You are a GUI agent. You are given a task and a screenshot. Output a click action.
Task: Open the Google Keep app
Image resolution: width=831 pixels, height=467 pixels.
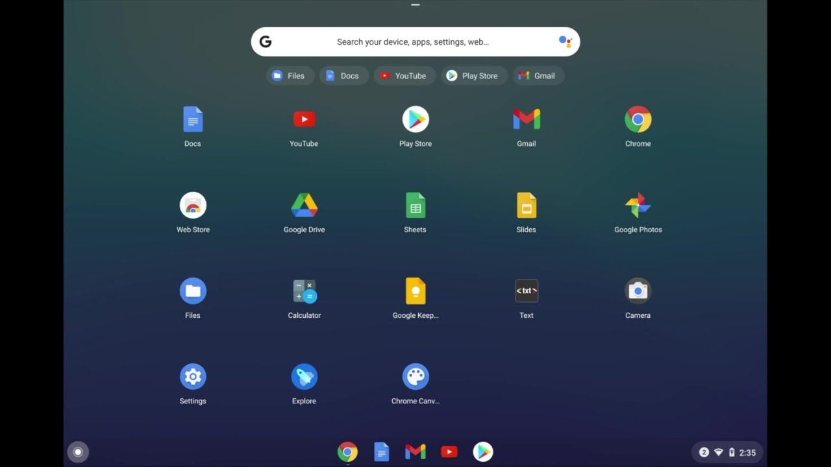pyautogui.click(x=415, y=291)
